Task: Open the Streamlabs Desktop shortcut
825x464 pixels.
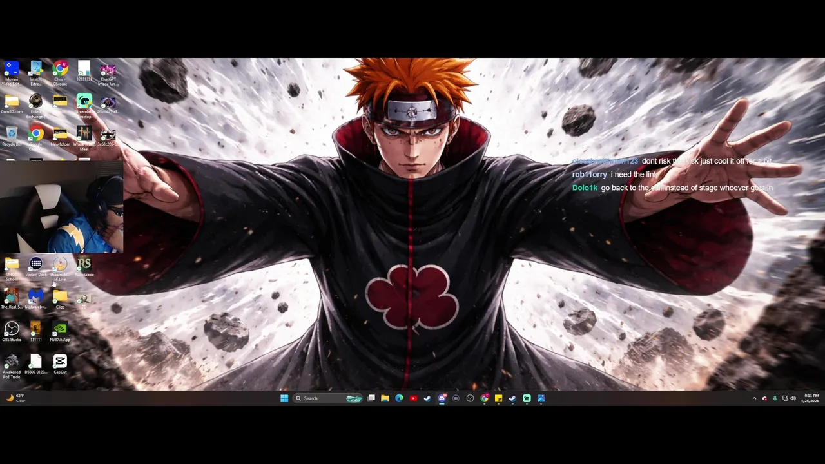Action: (x=84, y=106)
